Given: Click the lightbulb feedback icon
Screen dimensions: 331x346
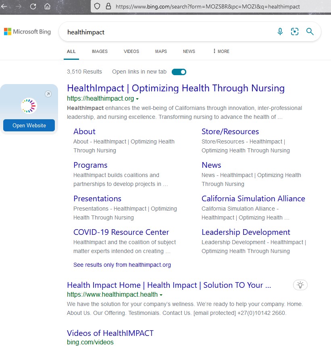Looking at the screenshot, I should (x=300, y=285).
